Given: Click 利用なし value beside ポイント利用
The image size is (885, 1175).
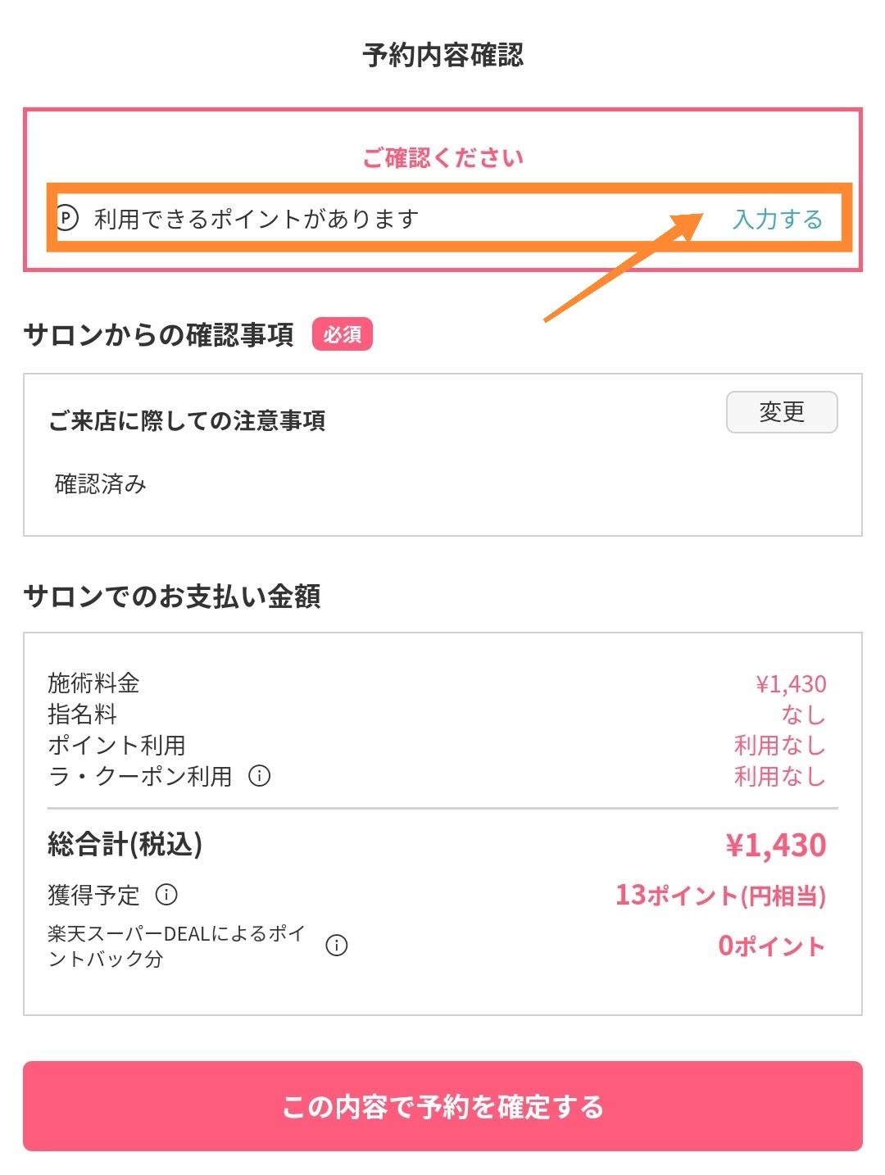Looking at the screenshot, I should [779, 745].
